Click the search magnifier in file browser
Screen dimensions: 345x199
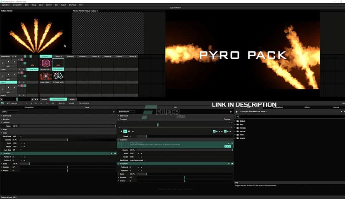[238, 117]
